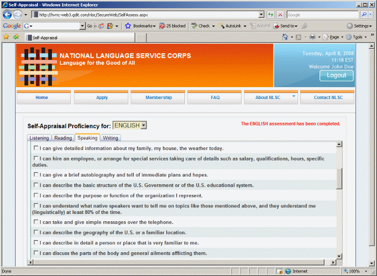Open the zoom level 100% dropdown arrow
The width and height of the screenshot is (377, 276).
(x=366, y=271)
